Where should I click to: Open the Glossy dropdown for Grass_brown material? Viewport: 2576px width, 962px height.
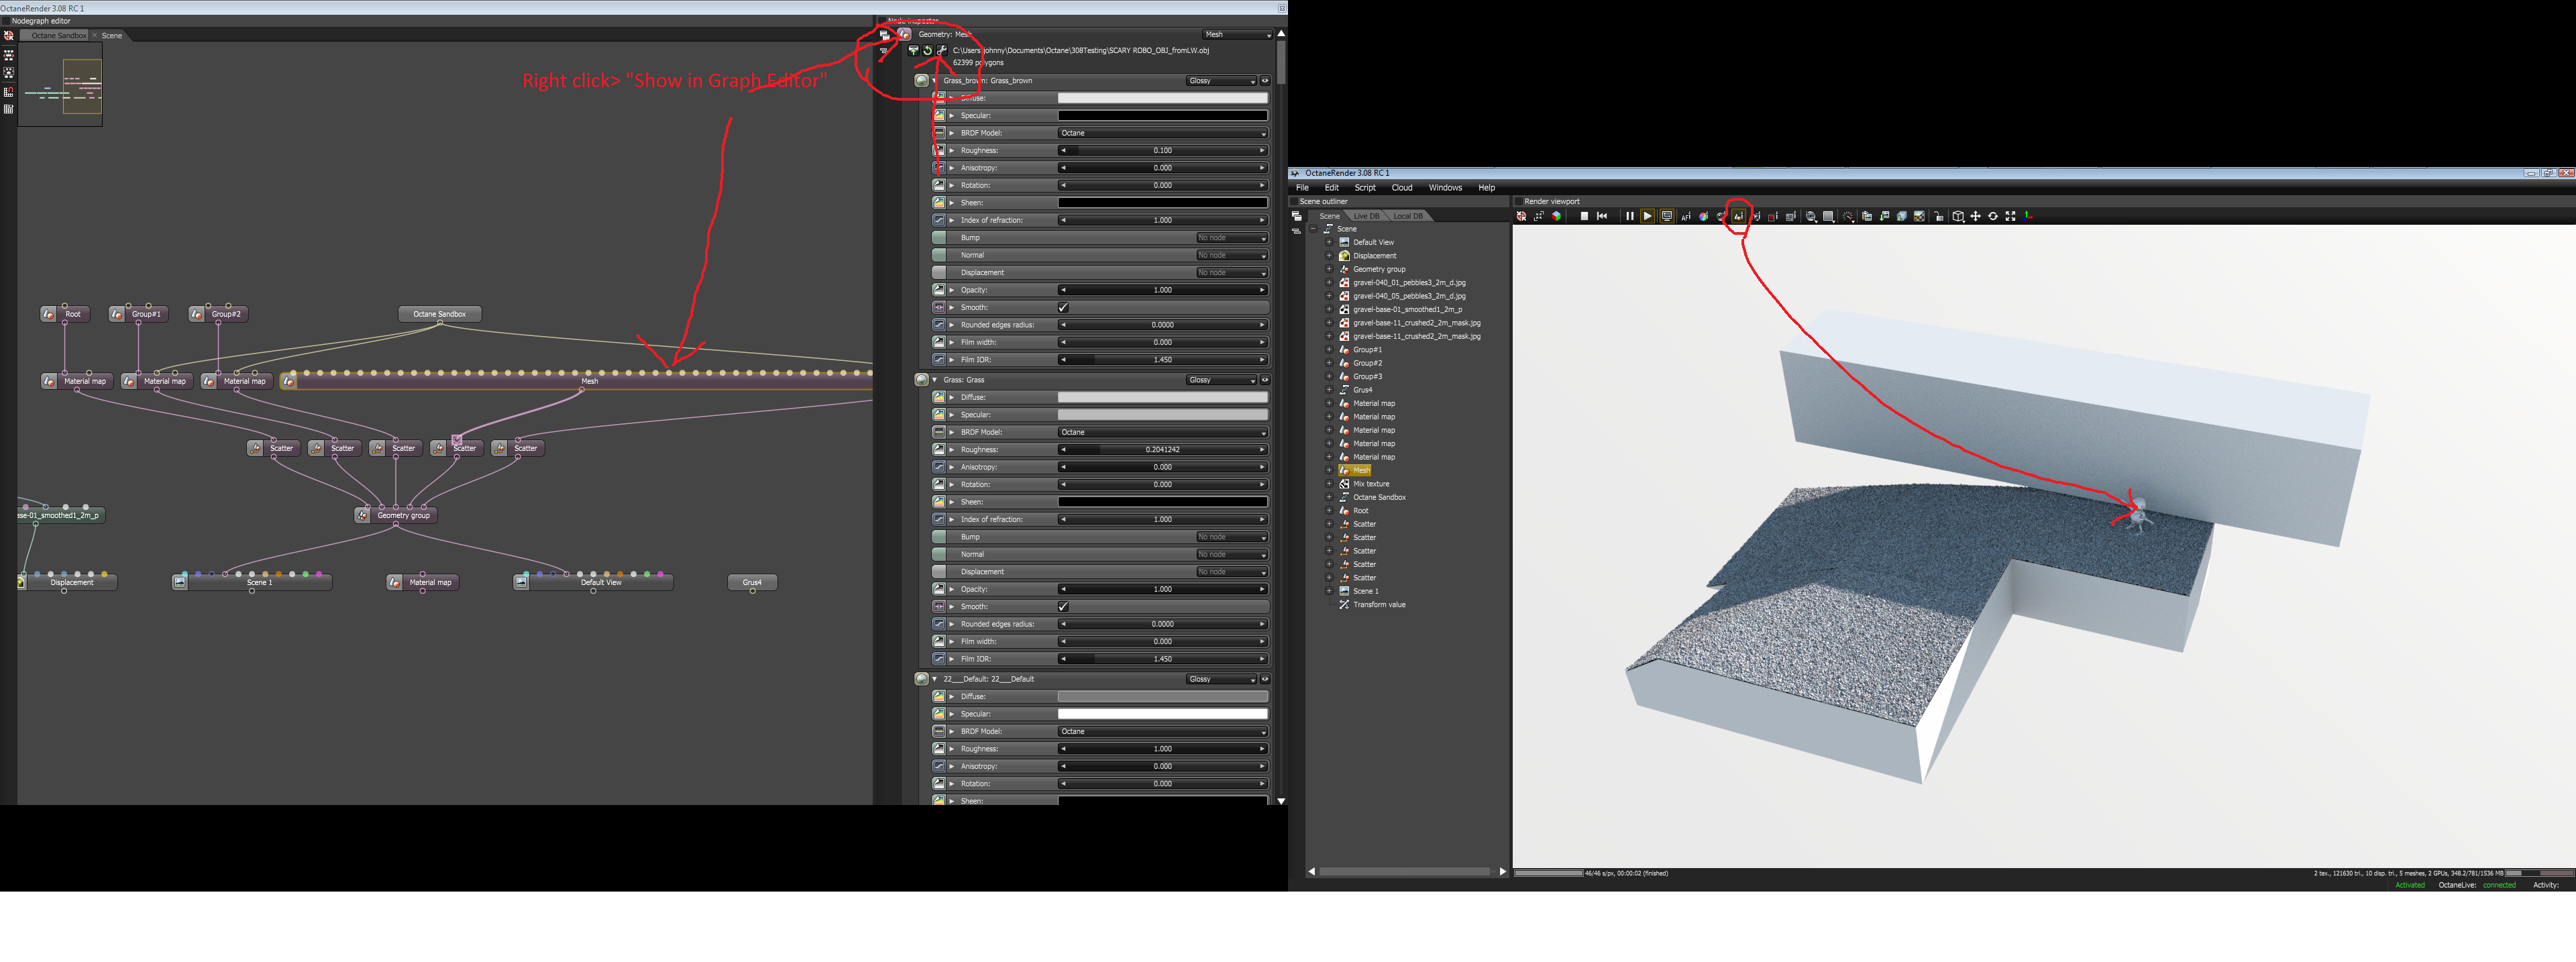[1221, 81]
